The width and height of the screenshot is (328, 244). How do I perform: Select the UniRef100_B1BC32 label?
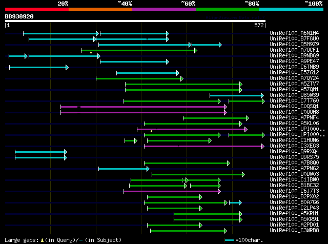pos(294,186)
